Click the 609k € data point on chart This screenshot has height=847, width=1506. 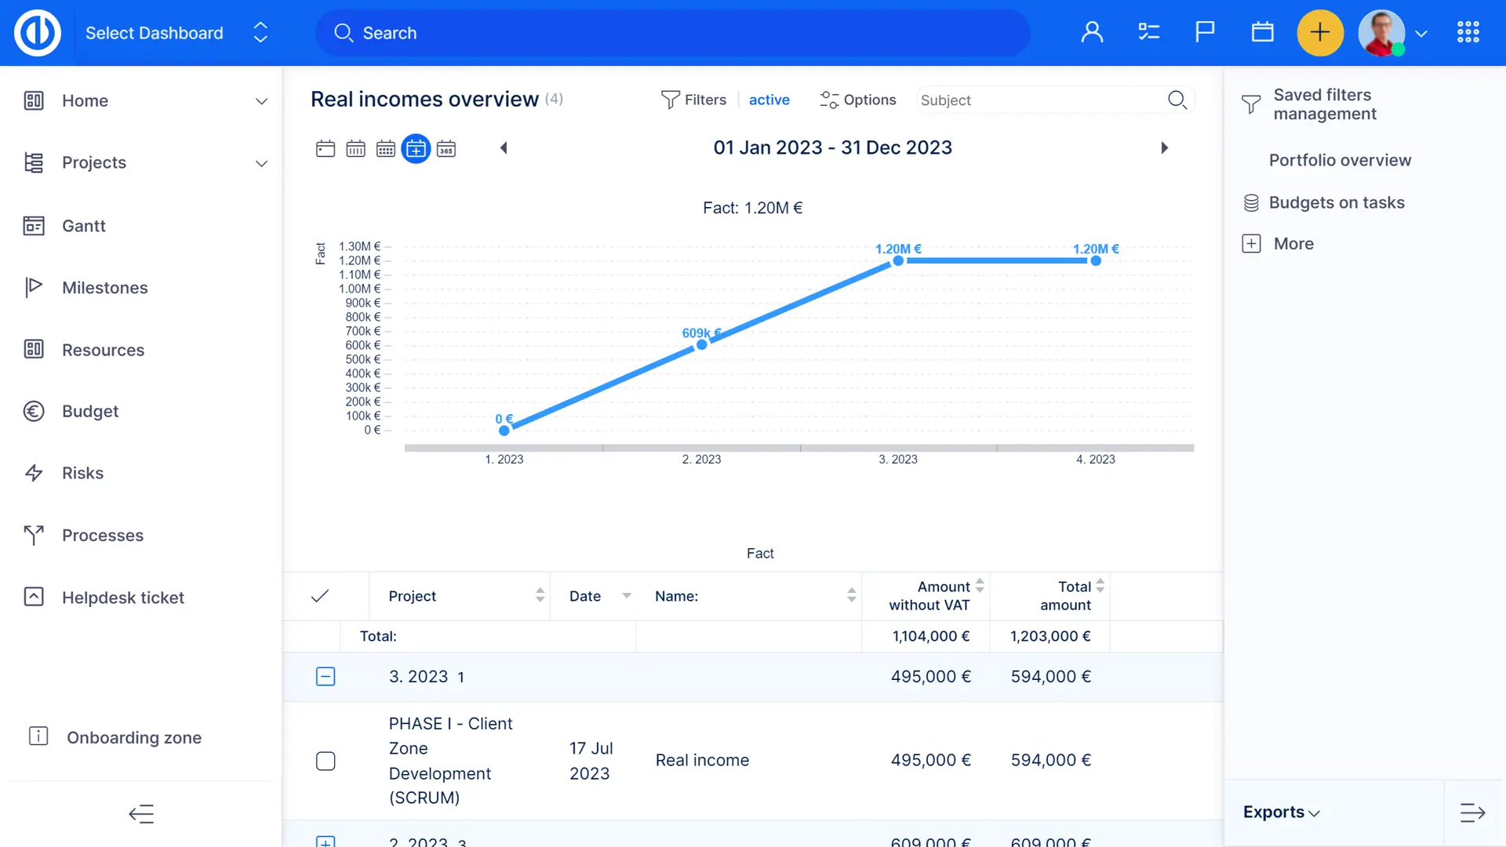pyautogui.click(x=702, y=344)
